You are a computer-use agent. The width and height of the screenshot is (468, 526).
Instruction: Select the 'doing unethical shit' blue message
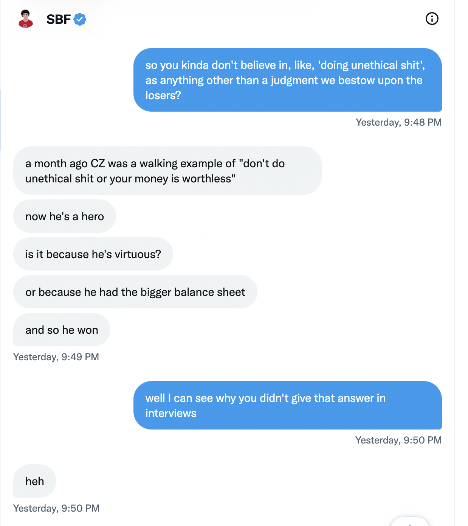(288, 80)
